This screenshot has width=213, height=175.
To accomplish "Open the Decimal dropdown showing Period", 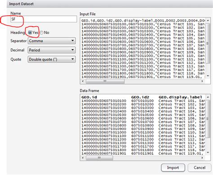I will [x=52, y=50].
